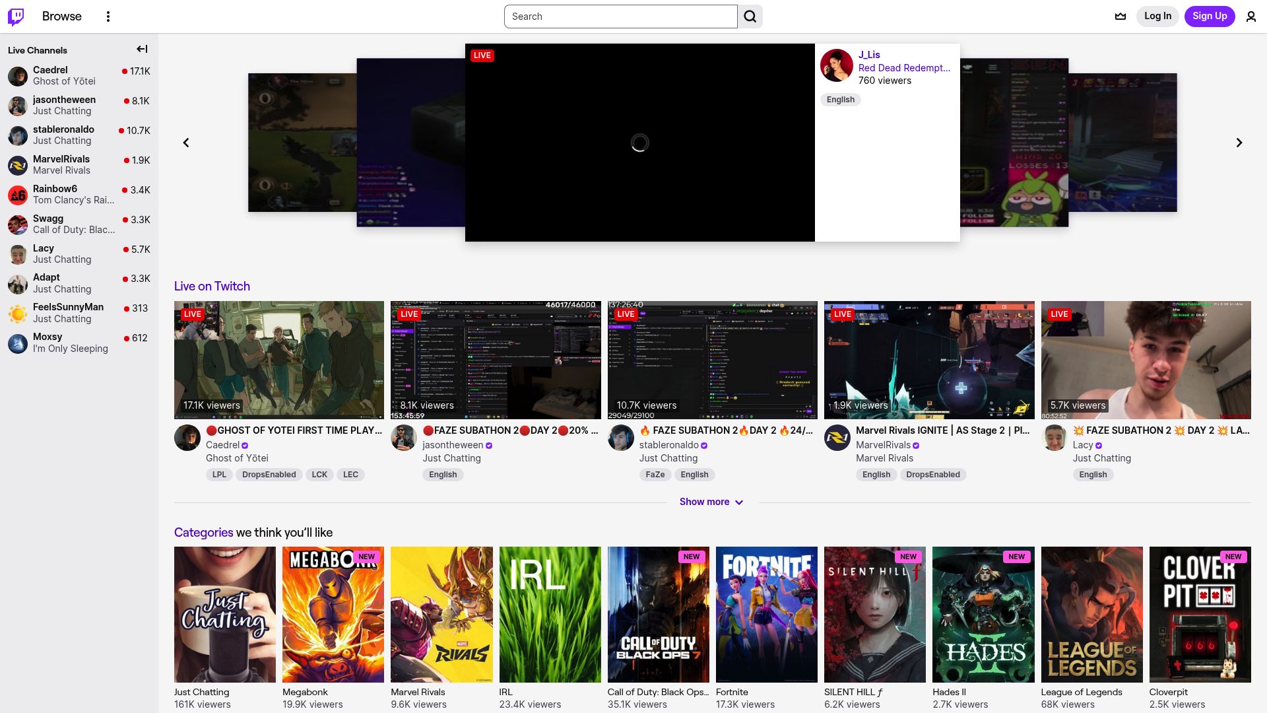The height and width of the screenshot is (713, 1267).
Task: Click the search magnifier button
Action: pyautogui.click(x=750, y=17)
